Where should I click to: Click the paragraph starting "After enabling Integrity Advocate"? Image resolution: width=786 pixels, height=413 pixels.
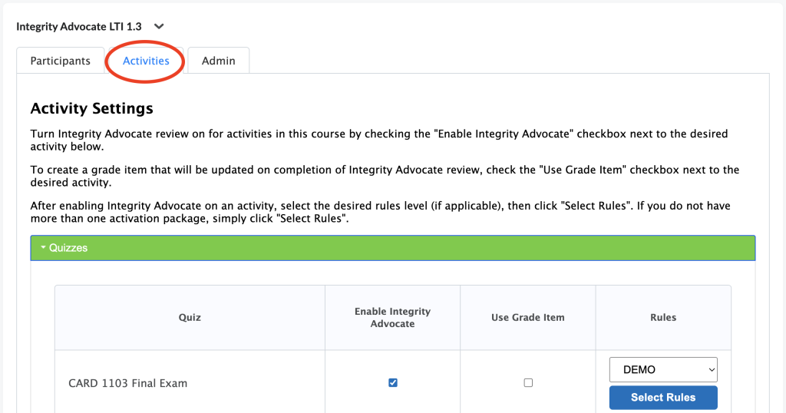coord(380,212)
